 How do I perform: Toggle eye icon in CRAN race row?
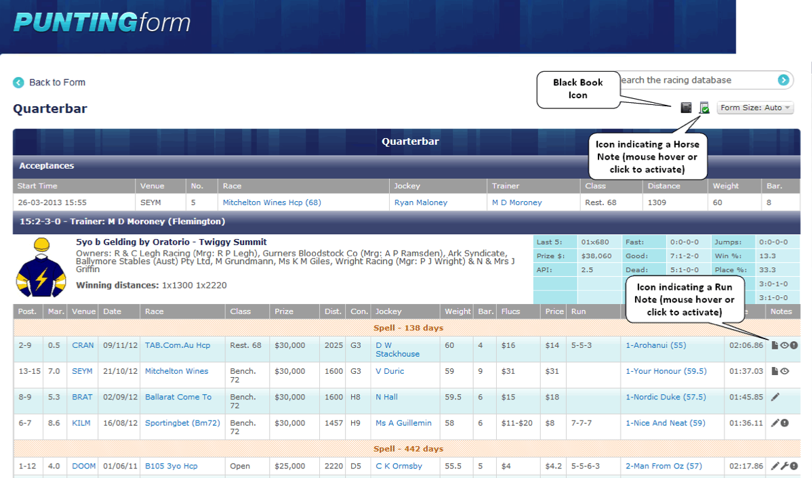coord(784,345)
